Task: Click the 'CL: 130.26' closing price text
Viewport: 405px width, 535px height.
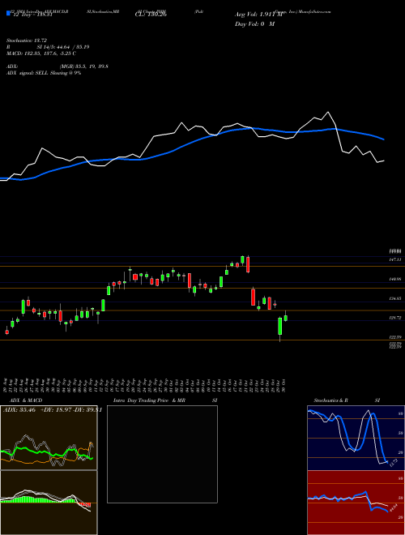Action: click(x=151, y=15)
